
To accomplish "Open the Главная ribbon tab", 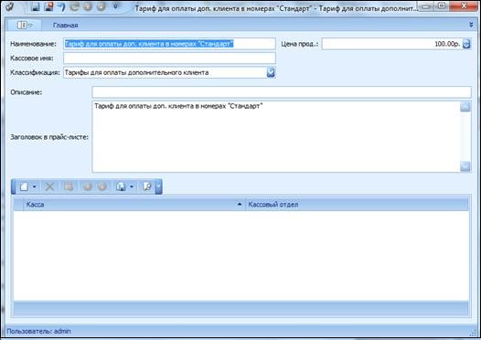I will [65, 26].
